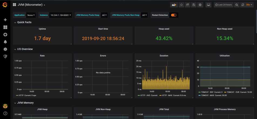Open the Utilisation panel title menu
This screenshot has width=257, height=119.
tap(225, 56)
